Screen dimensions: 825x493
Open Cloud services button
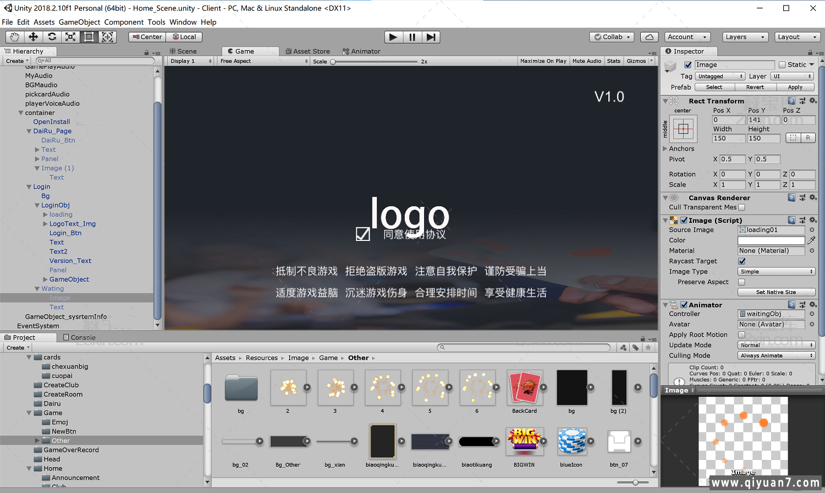click(650, 37)
